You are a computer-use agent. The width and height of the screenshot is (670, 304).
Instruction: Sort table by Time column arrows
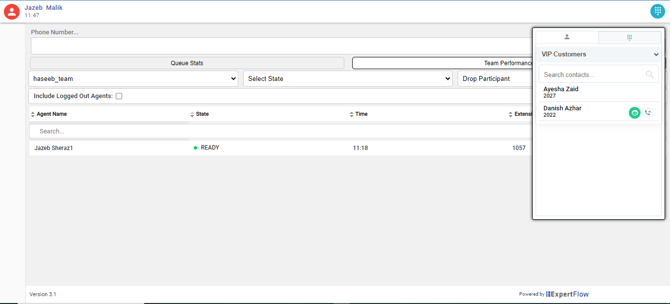[x=352, y=114]
